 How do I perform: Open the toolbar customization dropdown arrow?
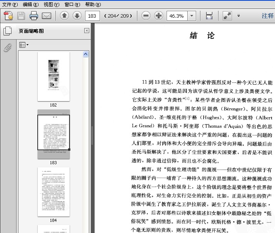pos(238,16)
